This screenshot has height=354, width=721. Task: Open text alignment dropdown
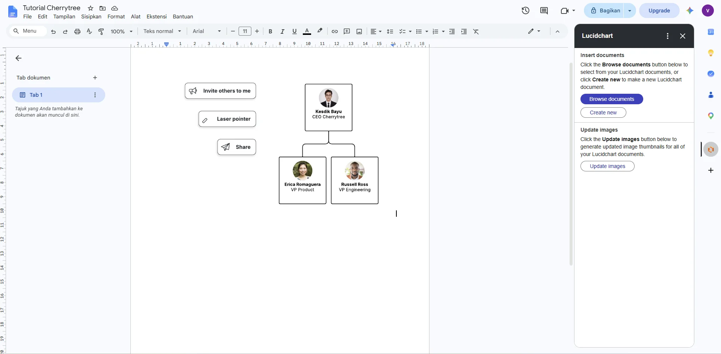click(376, 31)
